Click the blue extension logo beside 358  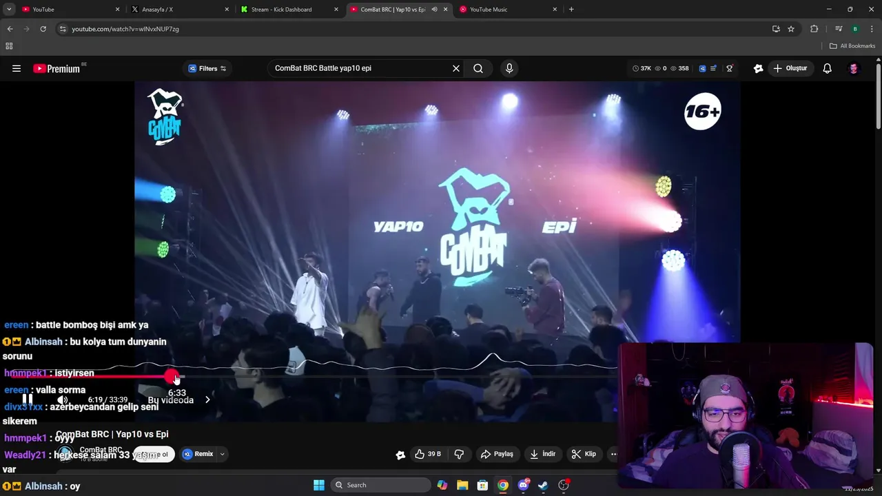tap(702, 68)
